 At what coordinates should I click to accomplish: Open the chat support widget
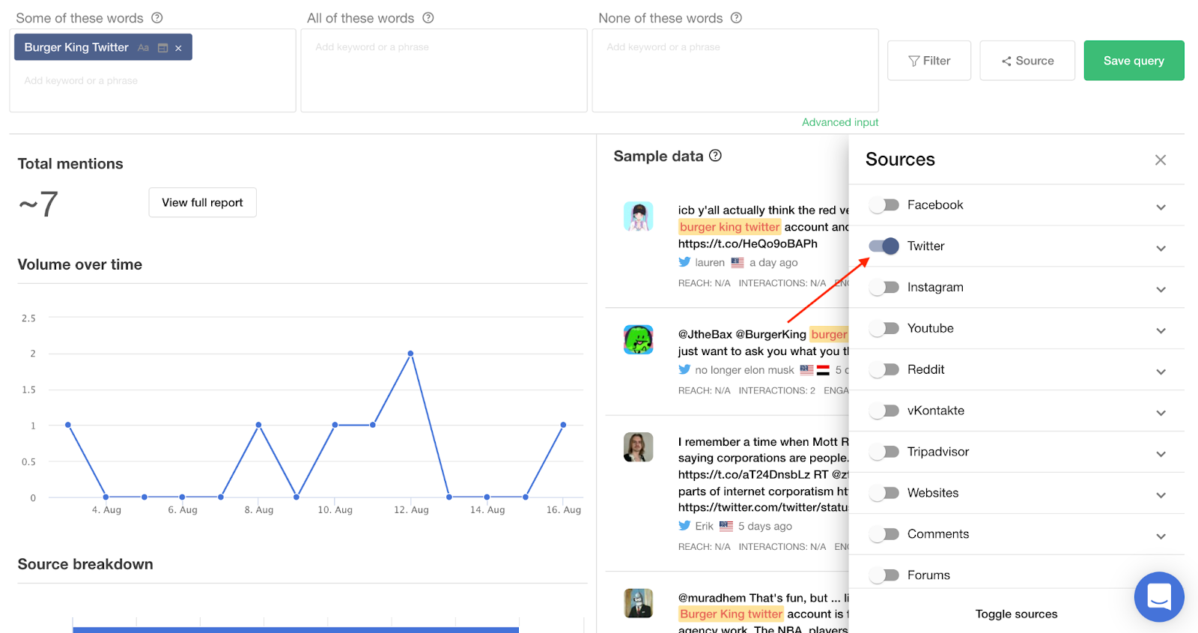click(1159, 597)
